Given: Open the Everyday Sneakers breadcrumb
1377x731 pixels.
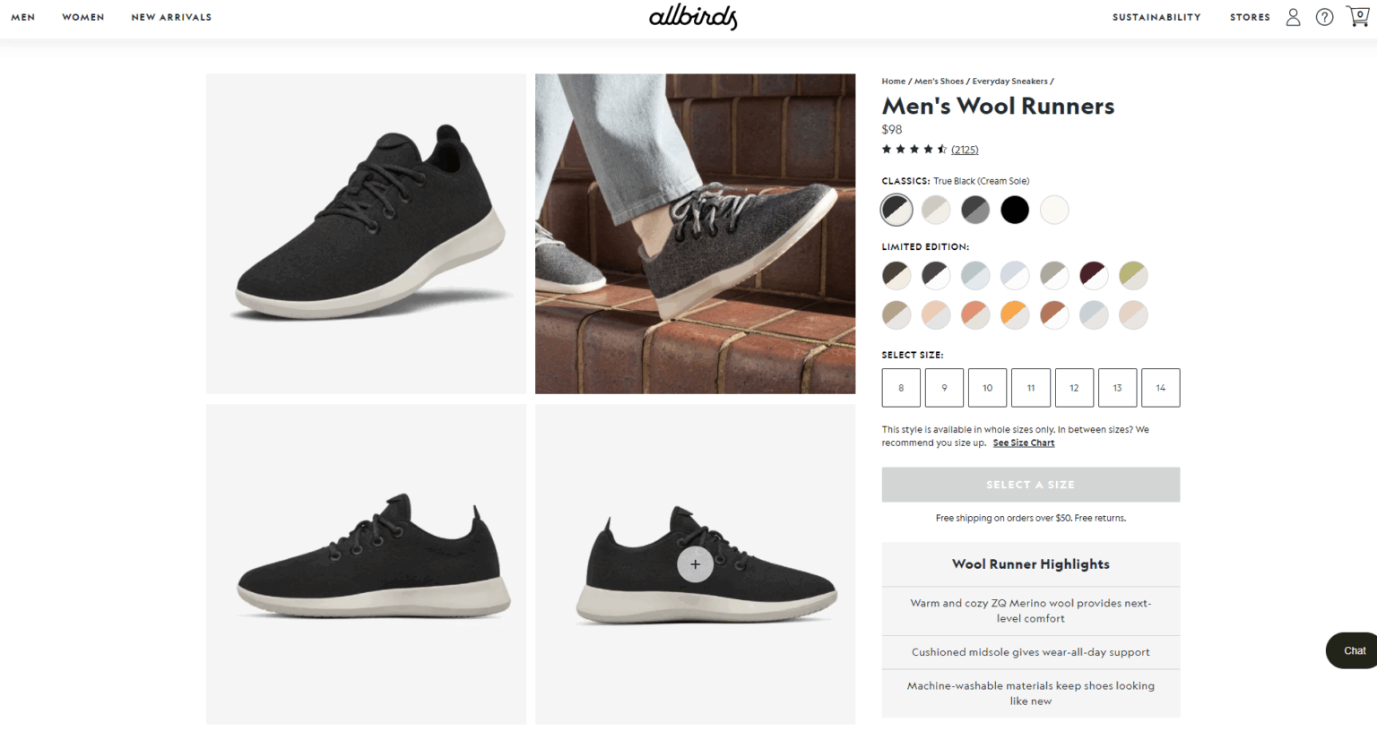Looking at the screenshot, I should point(1009,81).
